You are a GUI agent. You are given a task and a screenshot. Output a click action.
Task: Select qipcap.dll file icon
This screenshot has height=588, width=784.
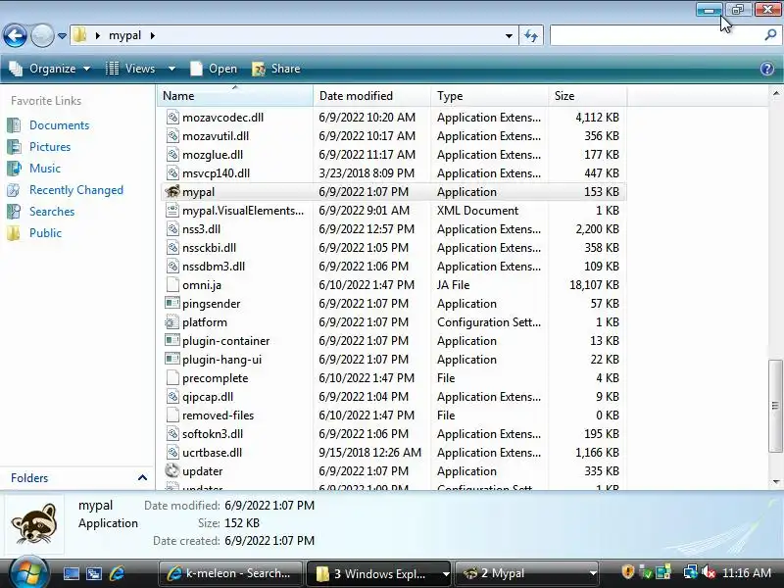pyautogui.click(x=172, y=397)
